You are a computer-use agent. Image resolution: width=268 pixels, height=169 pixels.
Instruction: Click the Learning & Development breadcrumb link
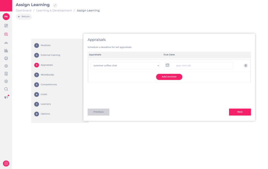[x=54, y=10]
